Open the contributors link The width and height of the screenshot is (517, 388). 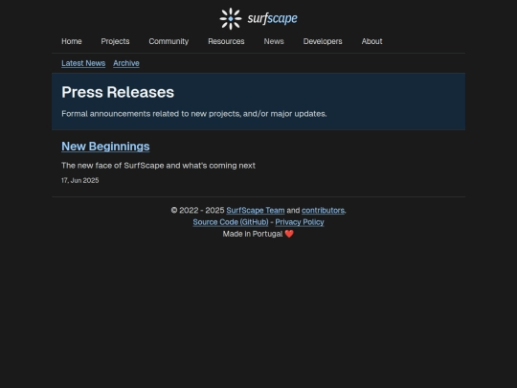click(324, 211)
